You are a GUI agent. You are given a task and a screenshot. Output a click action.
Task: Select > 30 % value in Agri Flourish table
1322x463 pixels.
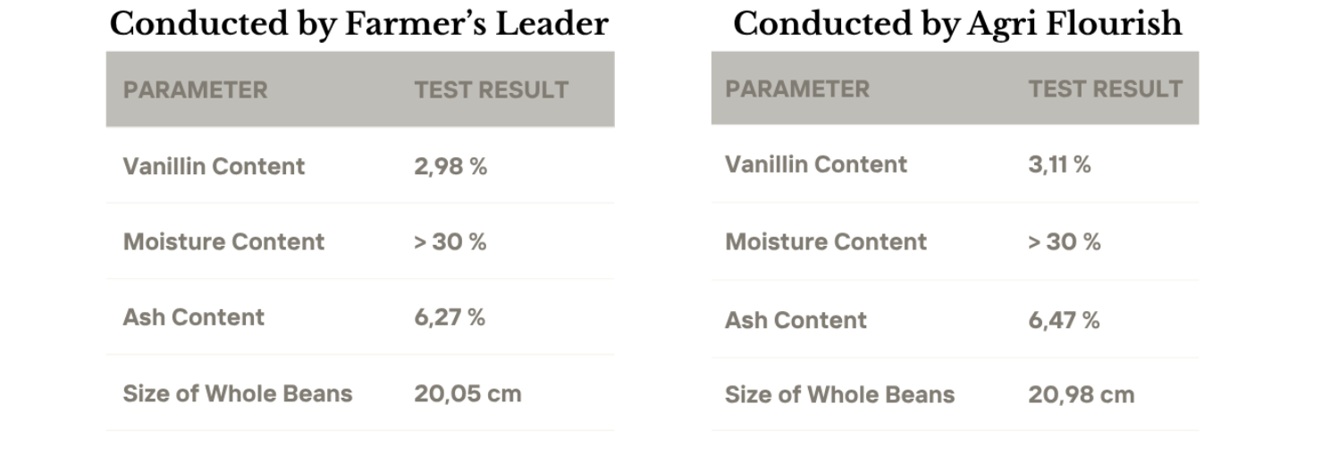coord(1064,242)
